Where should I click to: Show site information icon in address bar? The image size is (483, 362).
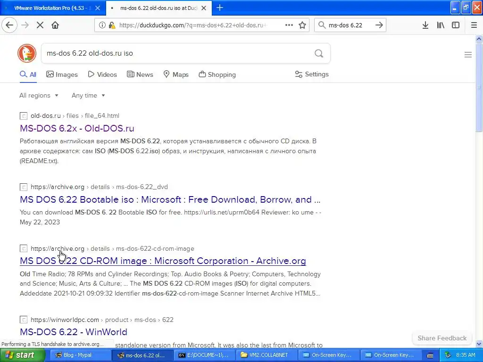click(x=102, y=25)
